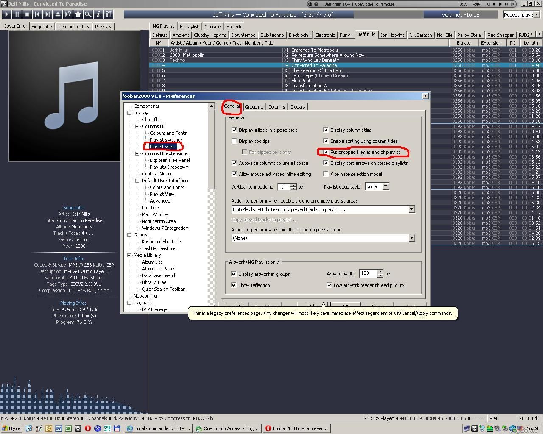This screenshot has height=434, width=543.
Task: Seek within the track progress bar
Action: (x=273, y=14)
